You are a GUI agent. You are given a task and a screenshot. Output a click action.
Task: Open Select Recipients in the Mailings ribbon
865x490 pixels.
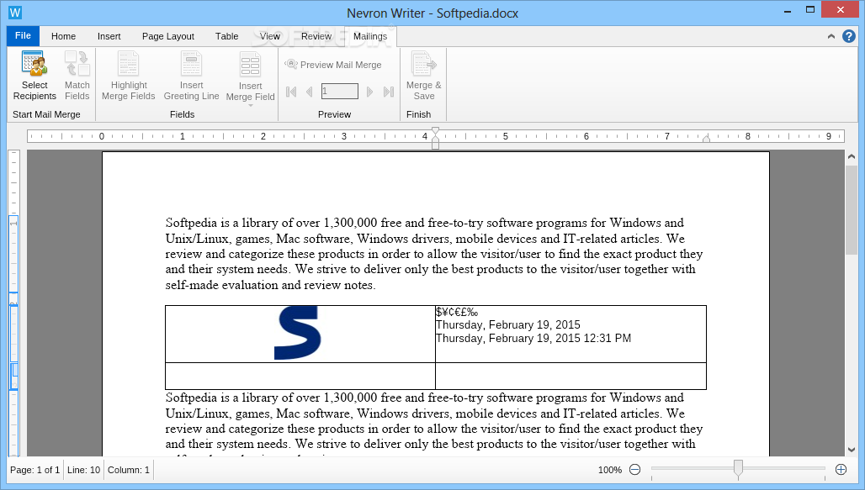[x=34, y=76]
